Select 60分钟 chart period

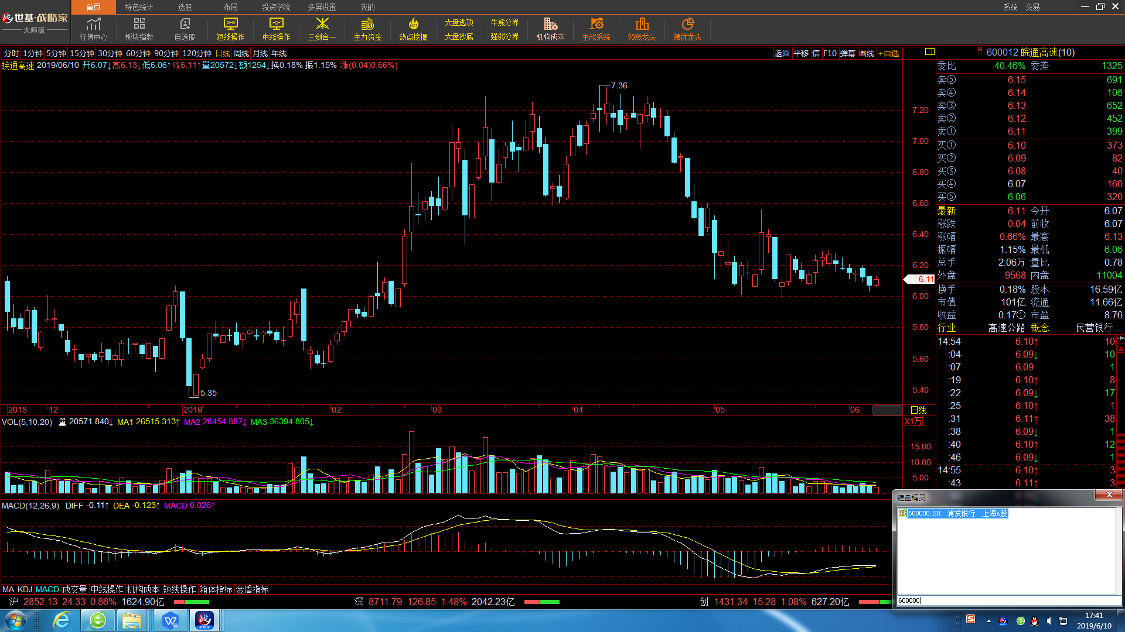click(x=138, y=53)
